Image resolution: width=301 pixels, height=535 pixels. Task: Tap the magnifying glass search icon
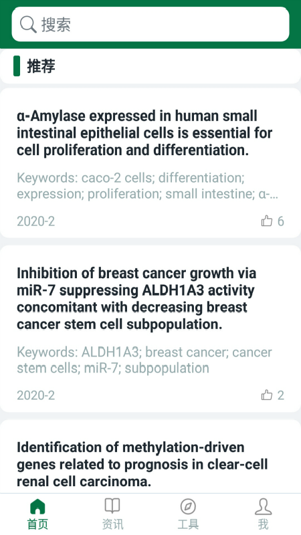pos(28,25)
